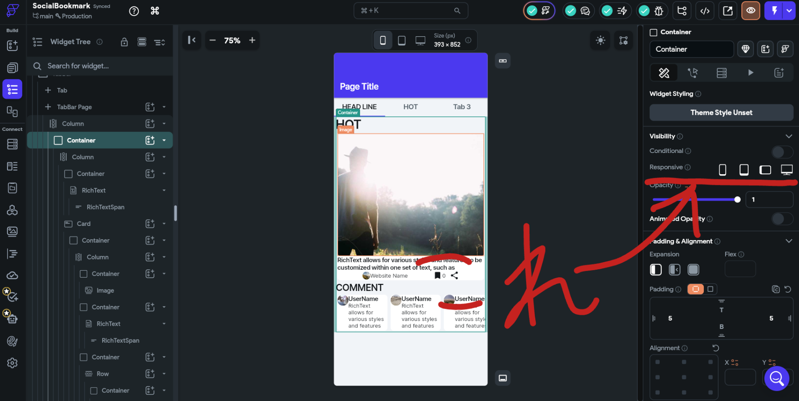
Task: Copy the padding values icon
Action: [776, 289]
